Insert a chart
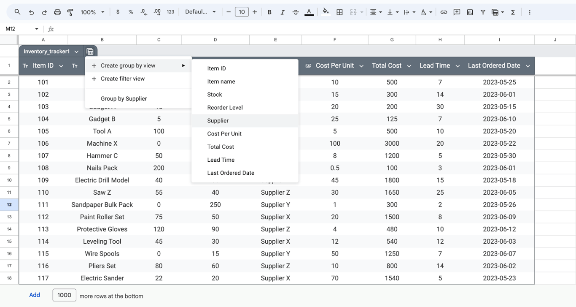 point(470,12)
